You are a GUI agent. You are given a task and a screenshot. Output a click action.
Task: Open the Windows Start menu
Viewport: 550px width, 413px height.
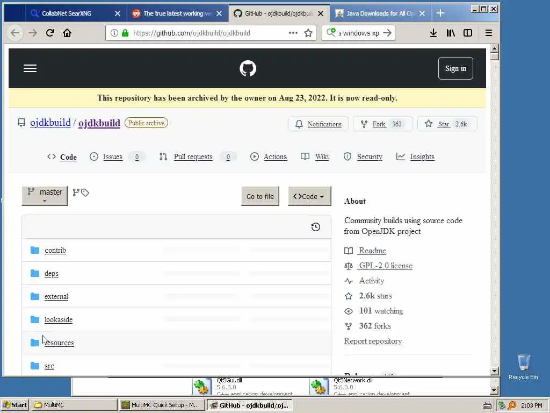[15, 405]
